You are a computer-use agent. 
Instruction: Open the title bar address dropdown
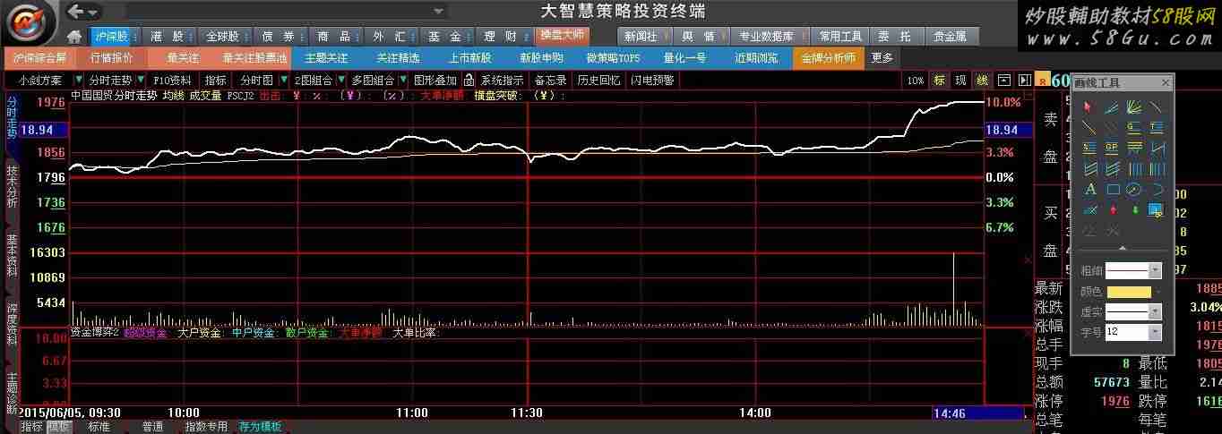pyautogui.click(x=438, y=12)
